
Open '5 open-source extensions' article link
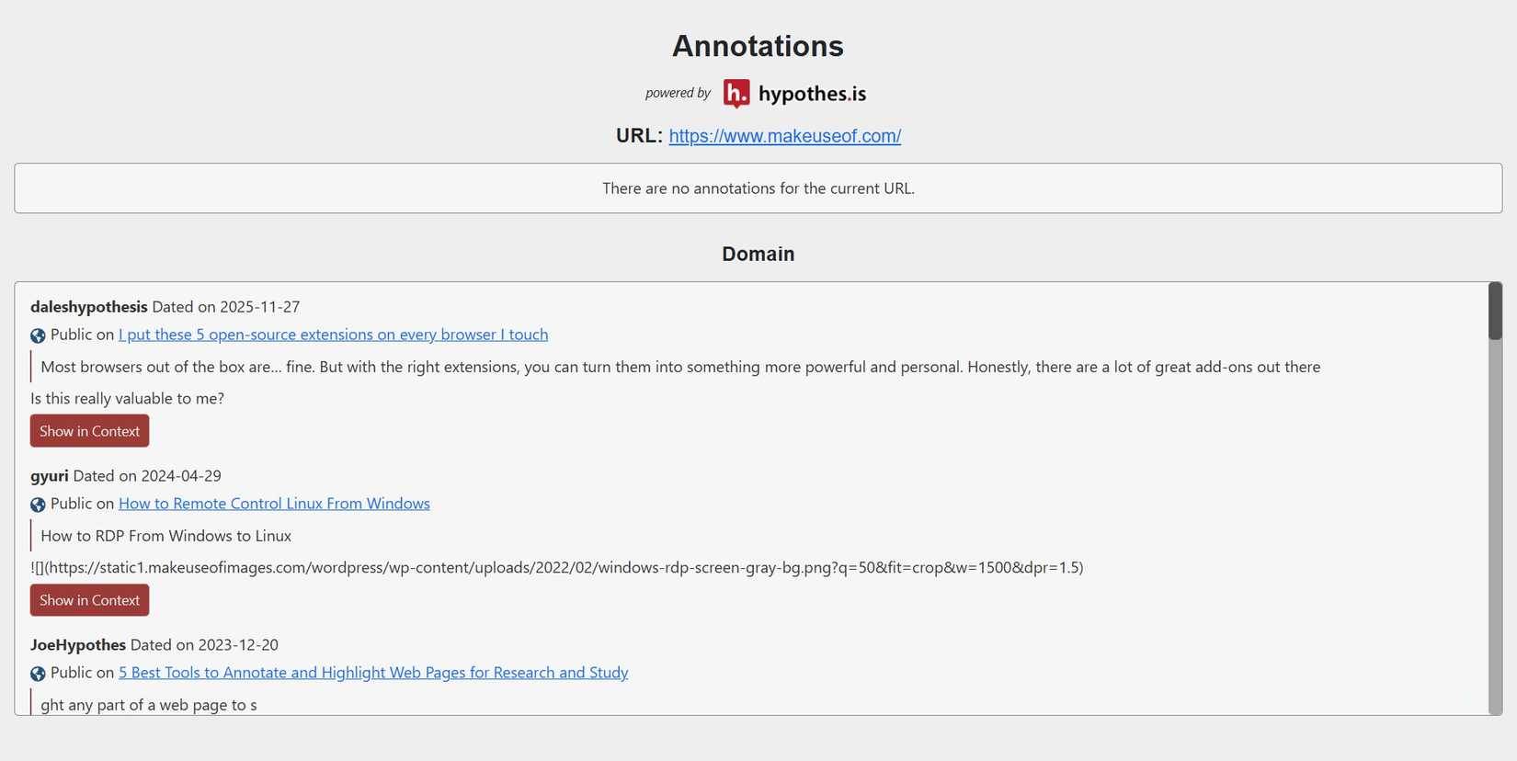click(333, 335)
